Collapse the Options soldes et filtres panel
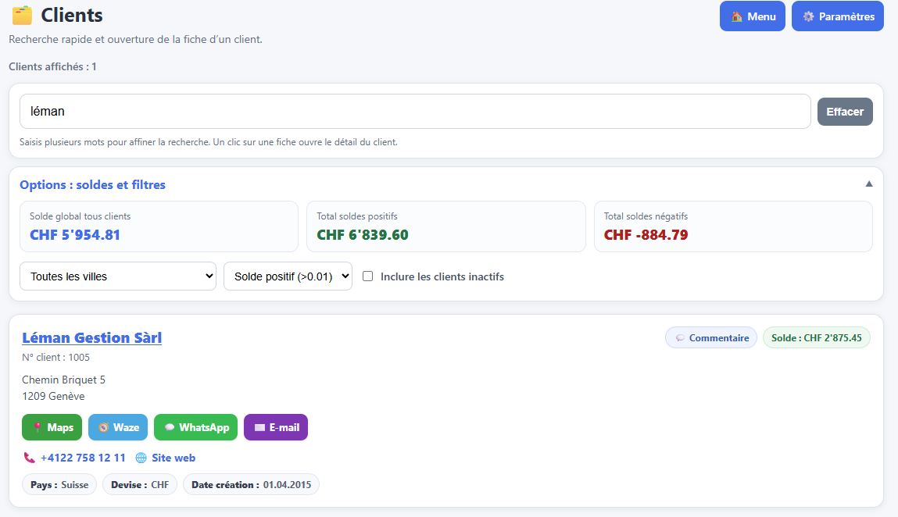Screen dimensions: 898x517 point(869,184)
